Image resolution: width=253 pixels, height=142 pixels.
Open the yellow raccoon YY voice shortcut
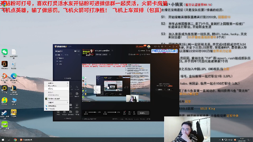click(14, 113)
